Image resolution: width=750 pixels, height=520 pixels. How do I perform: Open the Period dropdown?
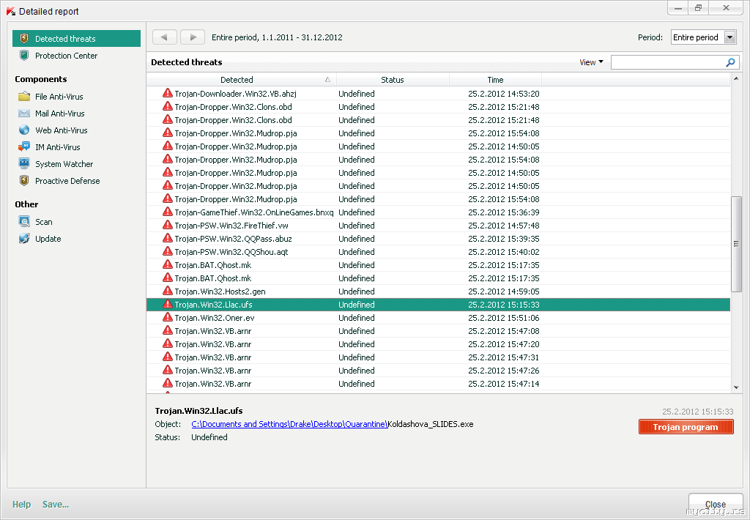[729, 37]
